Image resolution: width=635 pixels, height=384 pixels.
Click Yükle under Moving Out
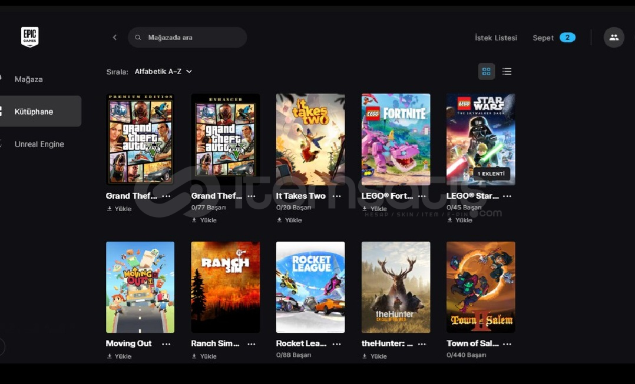[x=119, y=356]
